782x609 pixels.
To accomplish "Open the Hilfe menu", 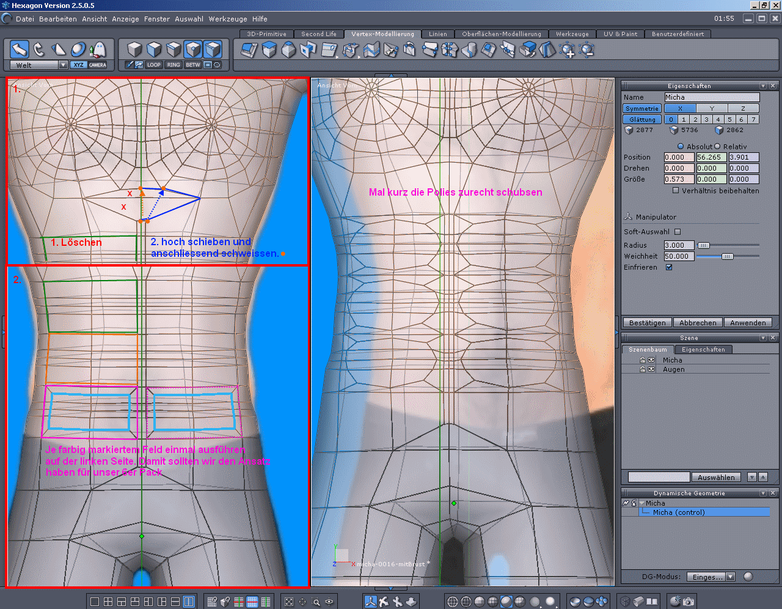I will coord(260,19).
